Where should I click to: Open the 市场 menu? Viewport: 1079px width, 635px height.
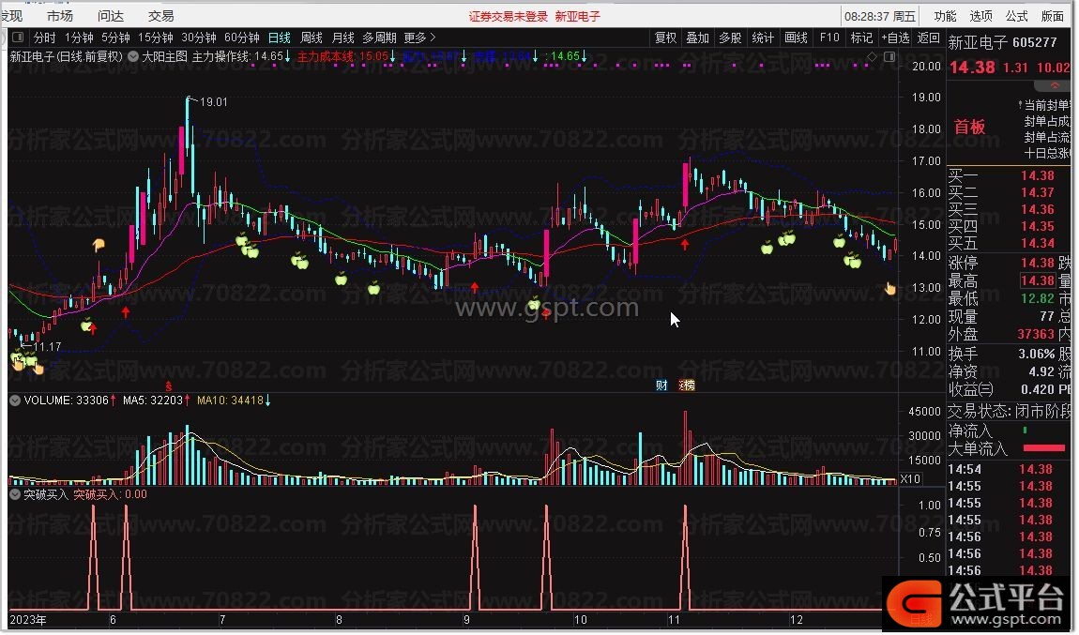[x=60, y=15]
